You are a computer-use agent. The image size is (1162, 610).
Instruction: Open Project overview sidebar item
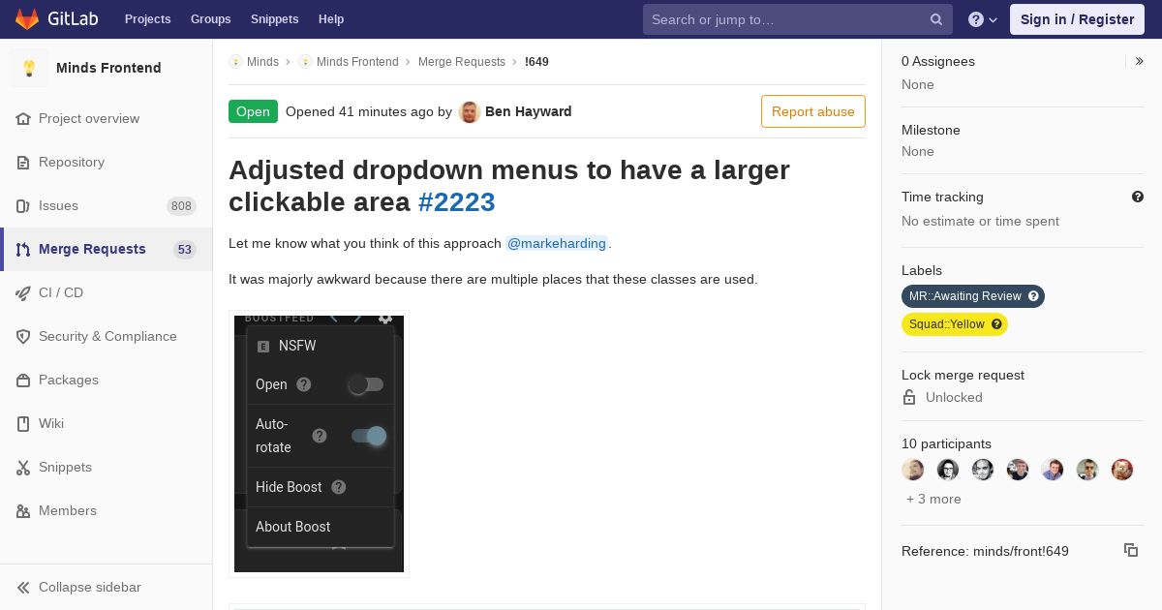107,118
